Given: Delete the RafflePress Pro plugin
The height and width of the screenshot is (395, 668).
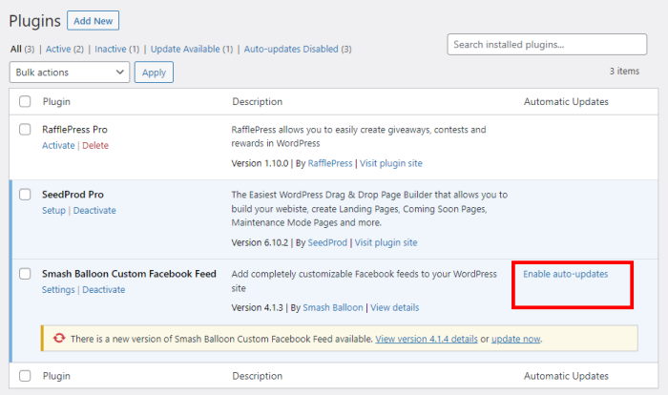Looking at the screenshot, I should 95,145.
